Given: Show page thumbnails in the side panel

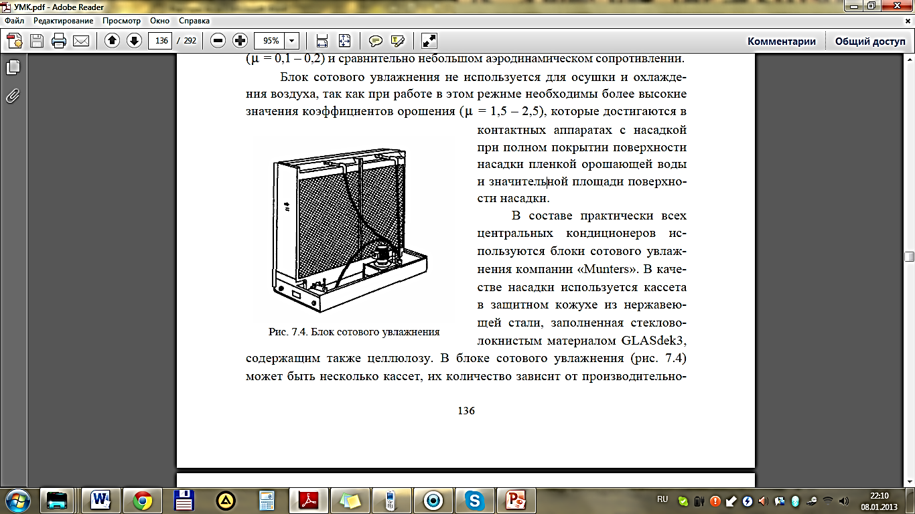Looking at the screenshot, I should pyautogui.click(x=13, y=67).
